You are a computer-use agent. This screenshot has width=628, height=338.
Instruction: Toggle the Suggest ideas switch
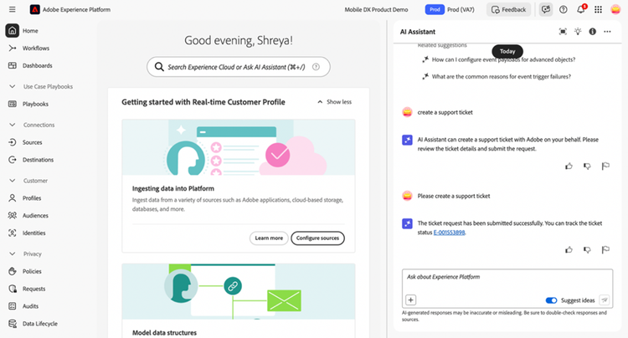(551, 300)
